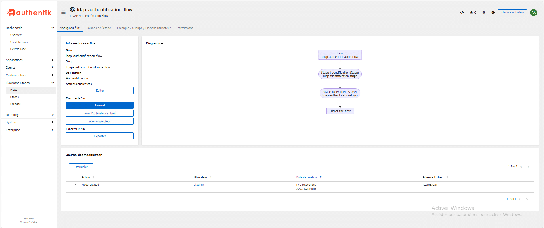Open the API drawer code icon
The height and width of the screenshot is (228, 544).
[x=462, y=13]
